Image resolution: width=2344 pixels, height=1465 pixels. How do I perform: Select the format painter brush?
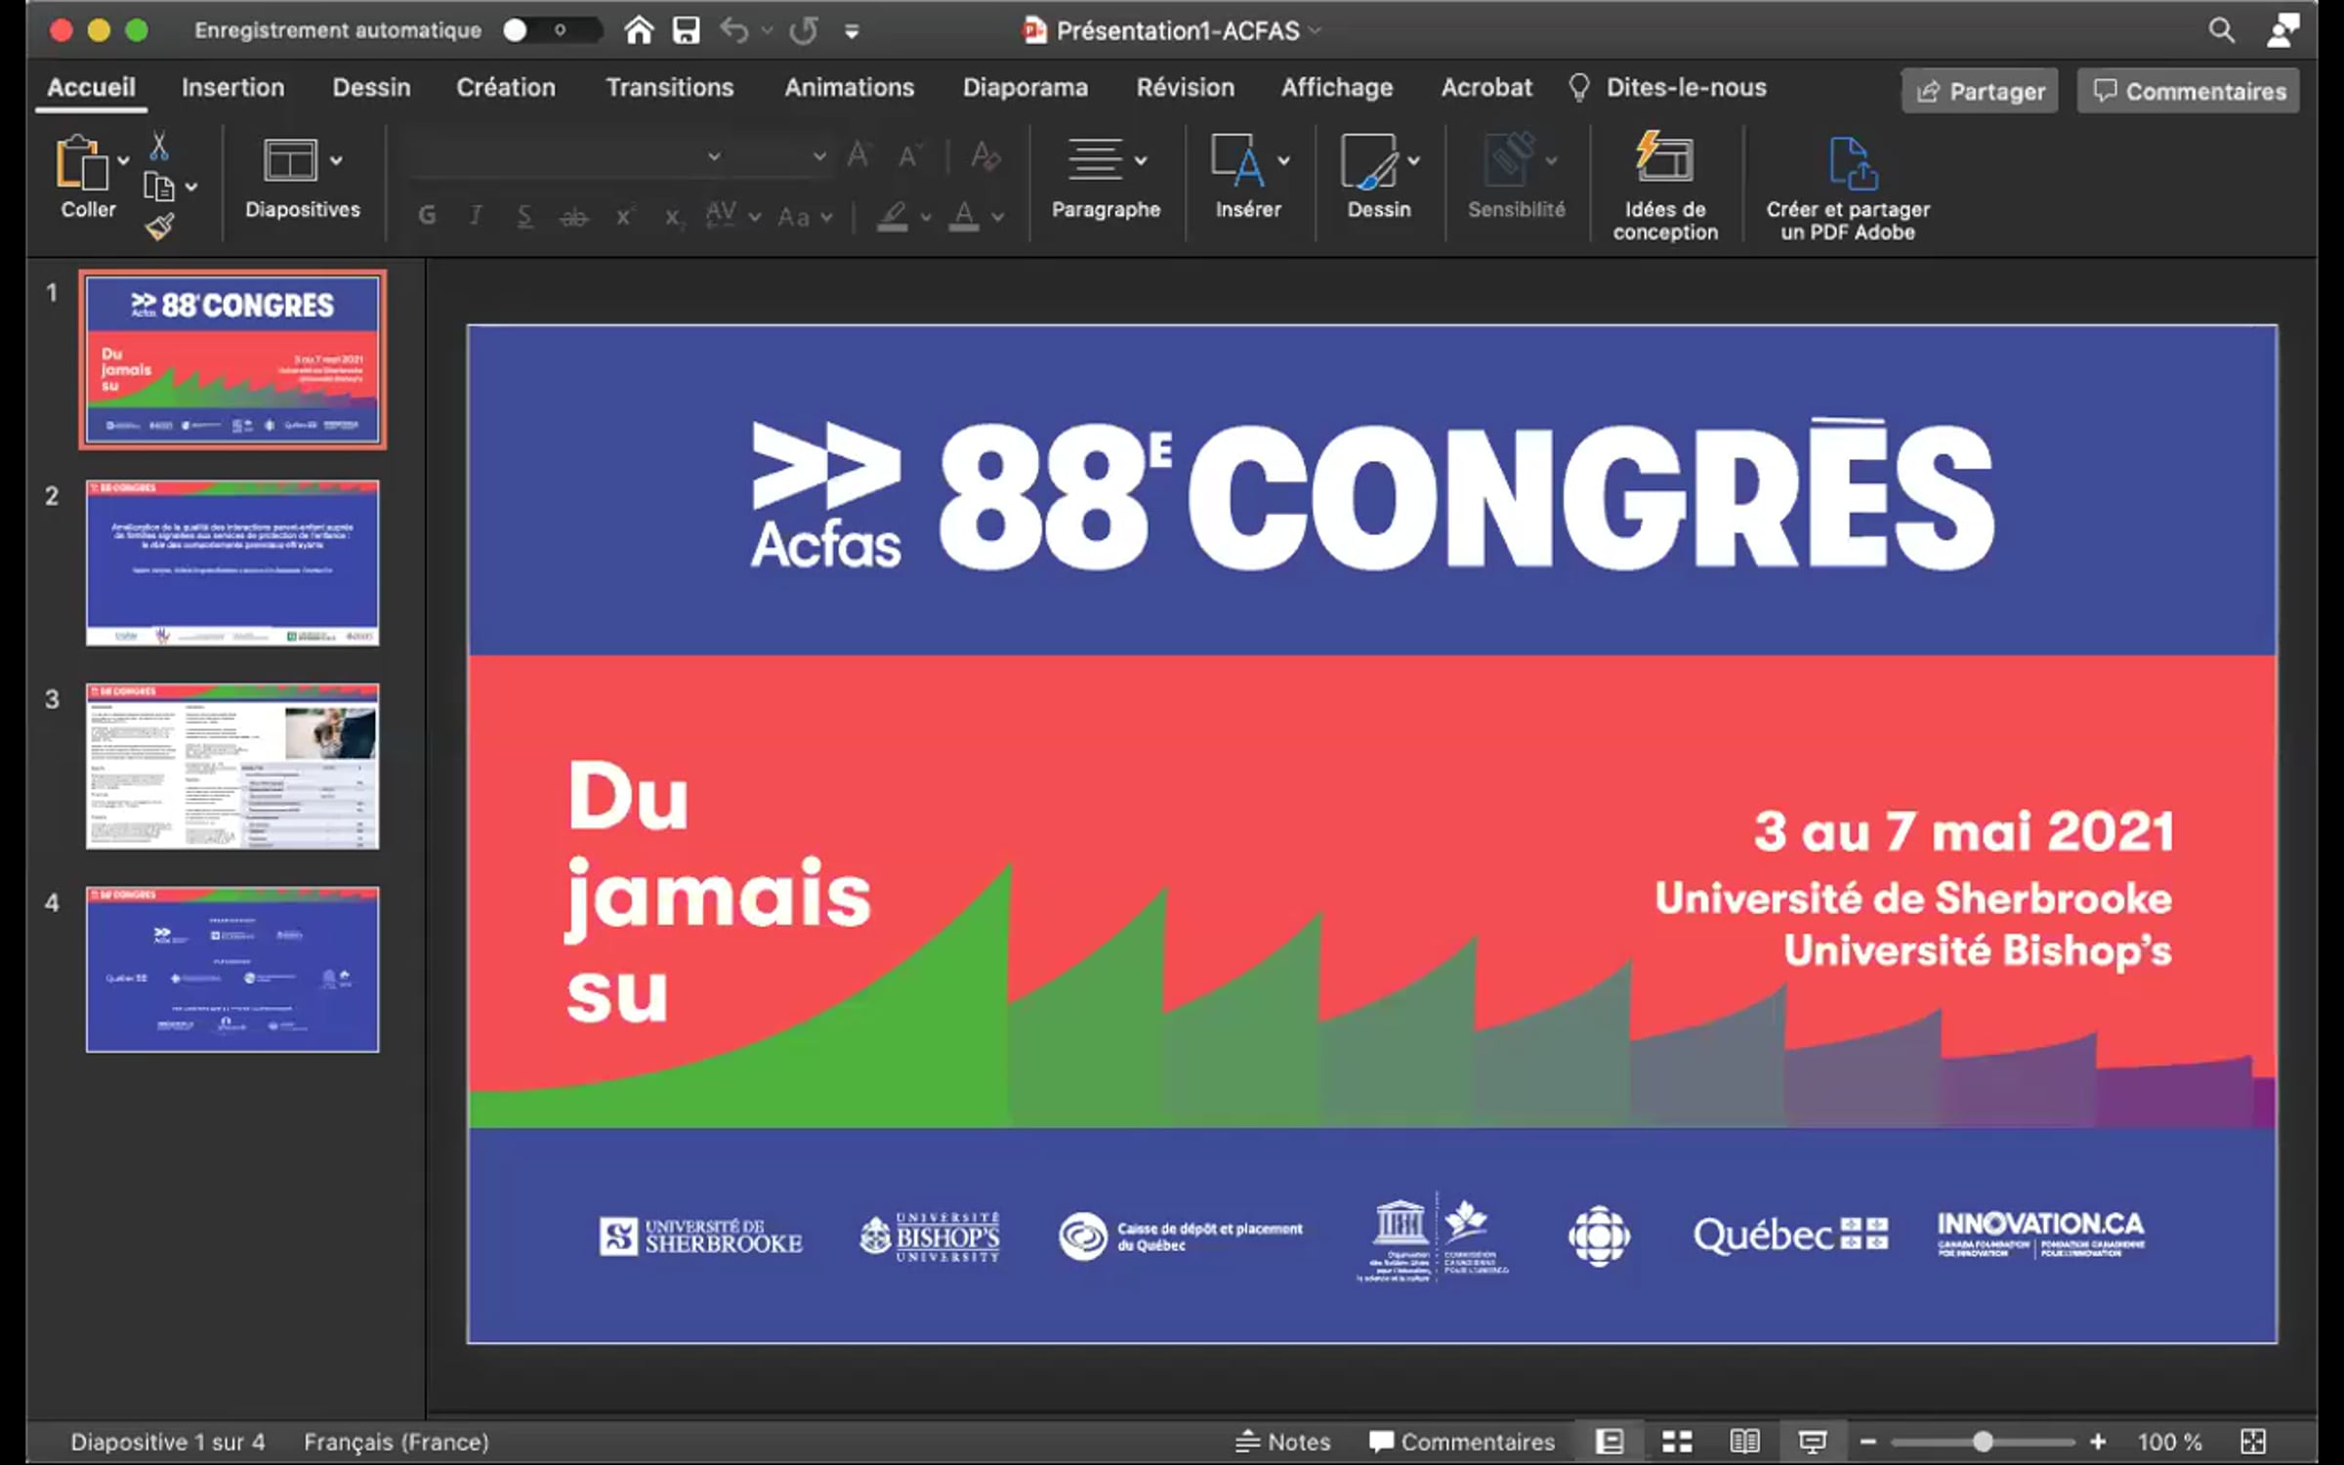point(160,227)
